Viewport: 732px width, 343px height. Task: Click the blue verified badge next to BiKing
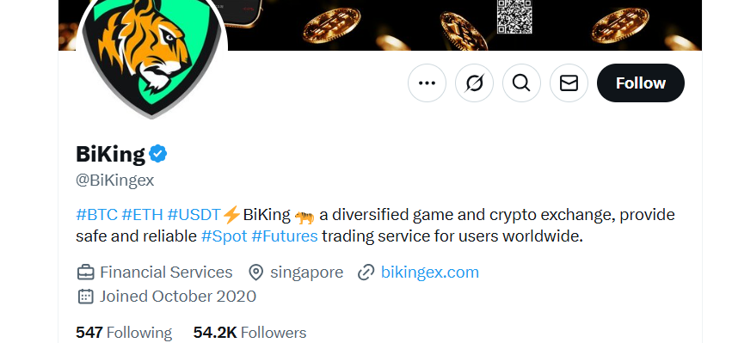[x=158, y=154]
